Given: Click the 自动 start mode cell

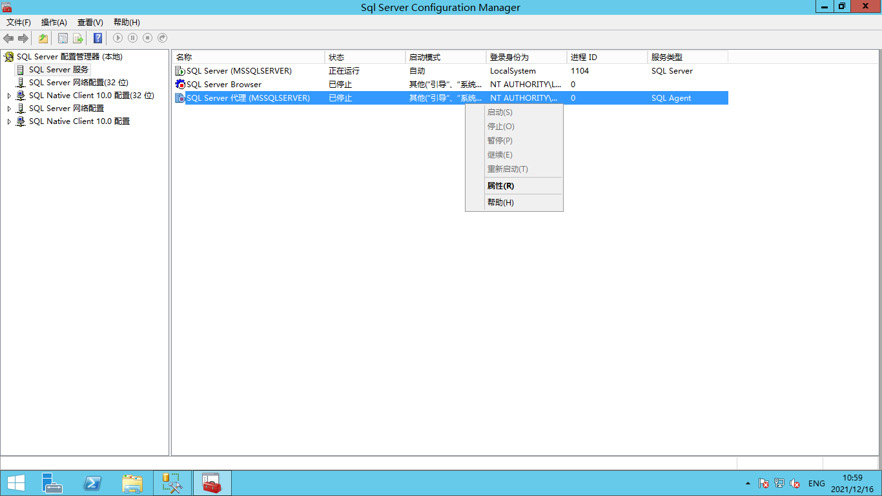Looking at the screenshot, I should (417, 71).
